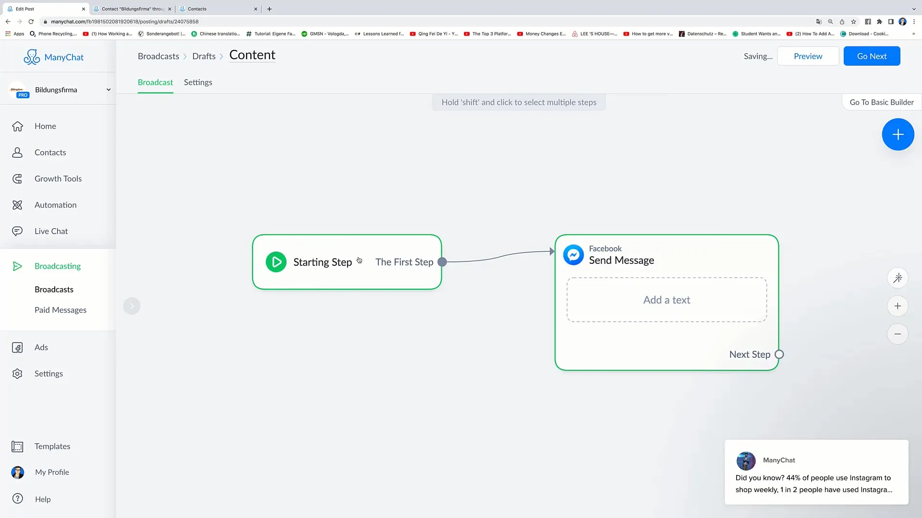Open the Templates icon
The height and width of the screenshot is (518, 922).
pos(17,447)
